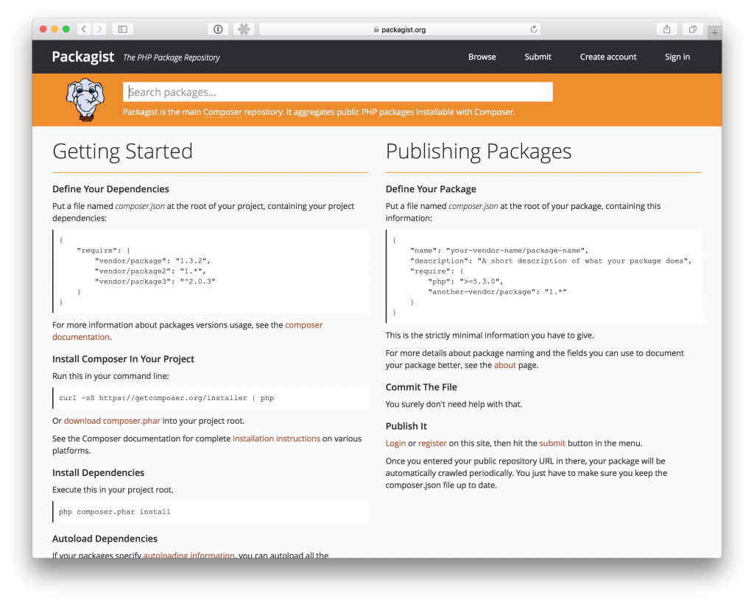Click the "name": "your-vendor-name/package-name" line
This screenshot has width=754, height=604.
pos(499,251)
